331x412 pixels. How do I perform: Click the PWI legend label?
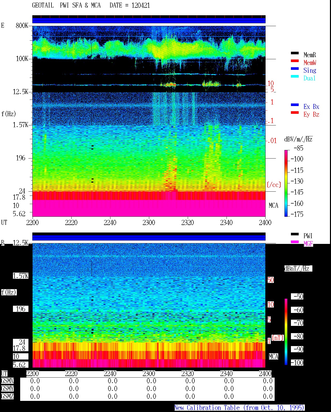tap(308, 236)
